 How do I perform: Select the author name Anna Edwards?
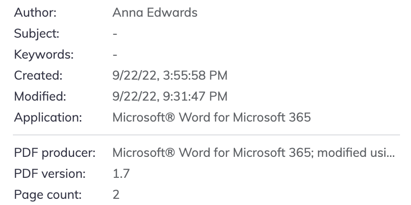point(155,13)
